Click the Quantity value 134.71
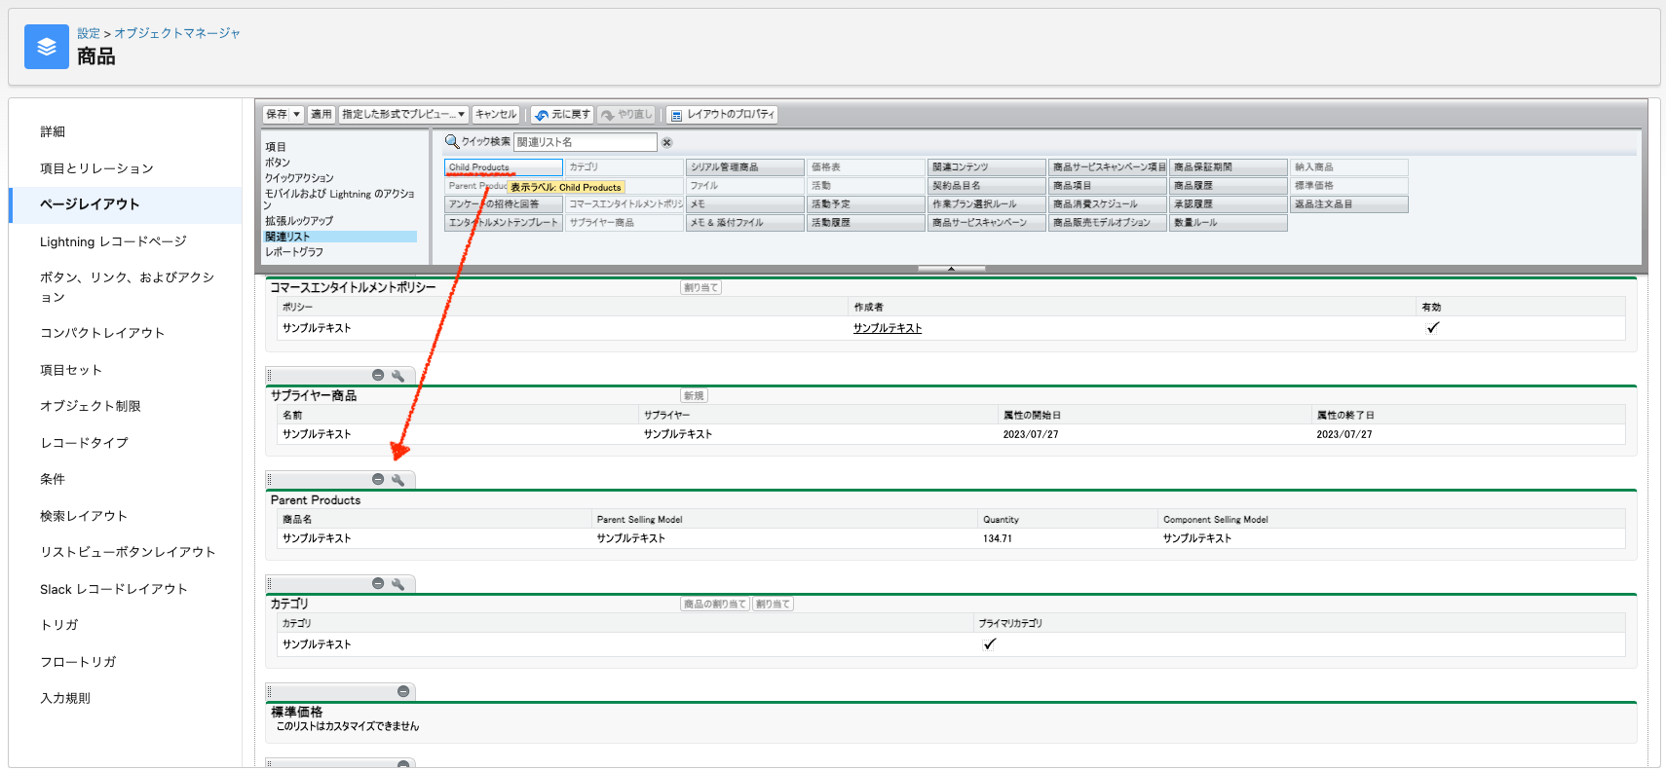The image size is (1666, 771). (998, 538)
